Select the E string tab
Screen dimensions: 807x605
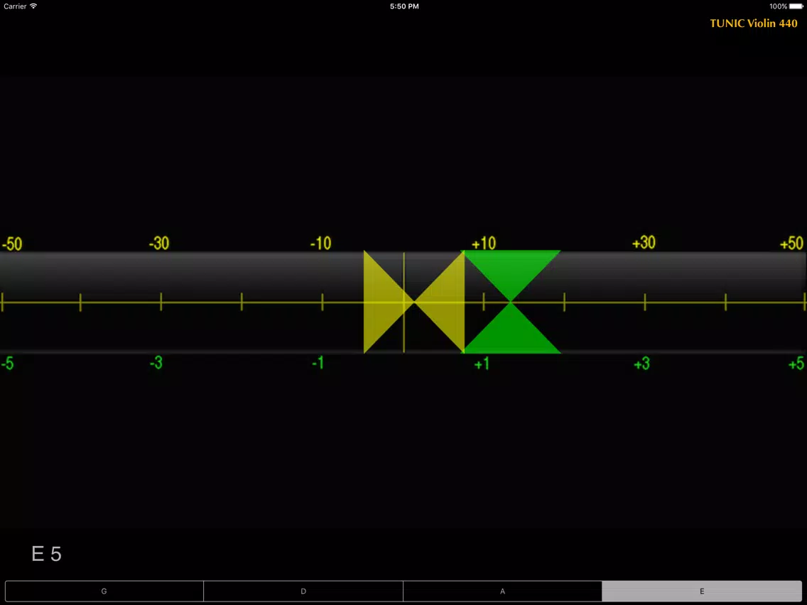pyautogui.click(x=702, y=591)
